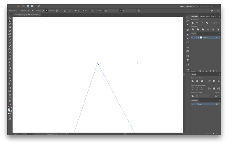Open the Arrange Documents dropdown
The image size is (228, 145).
click(x=33, y=6)
